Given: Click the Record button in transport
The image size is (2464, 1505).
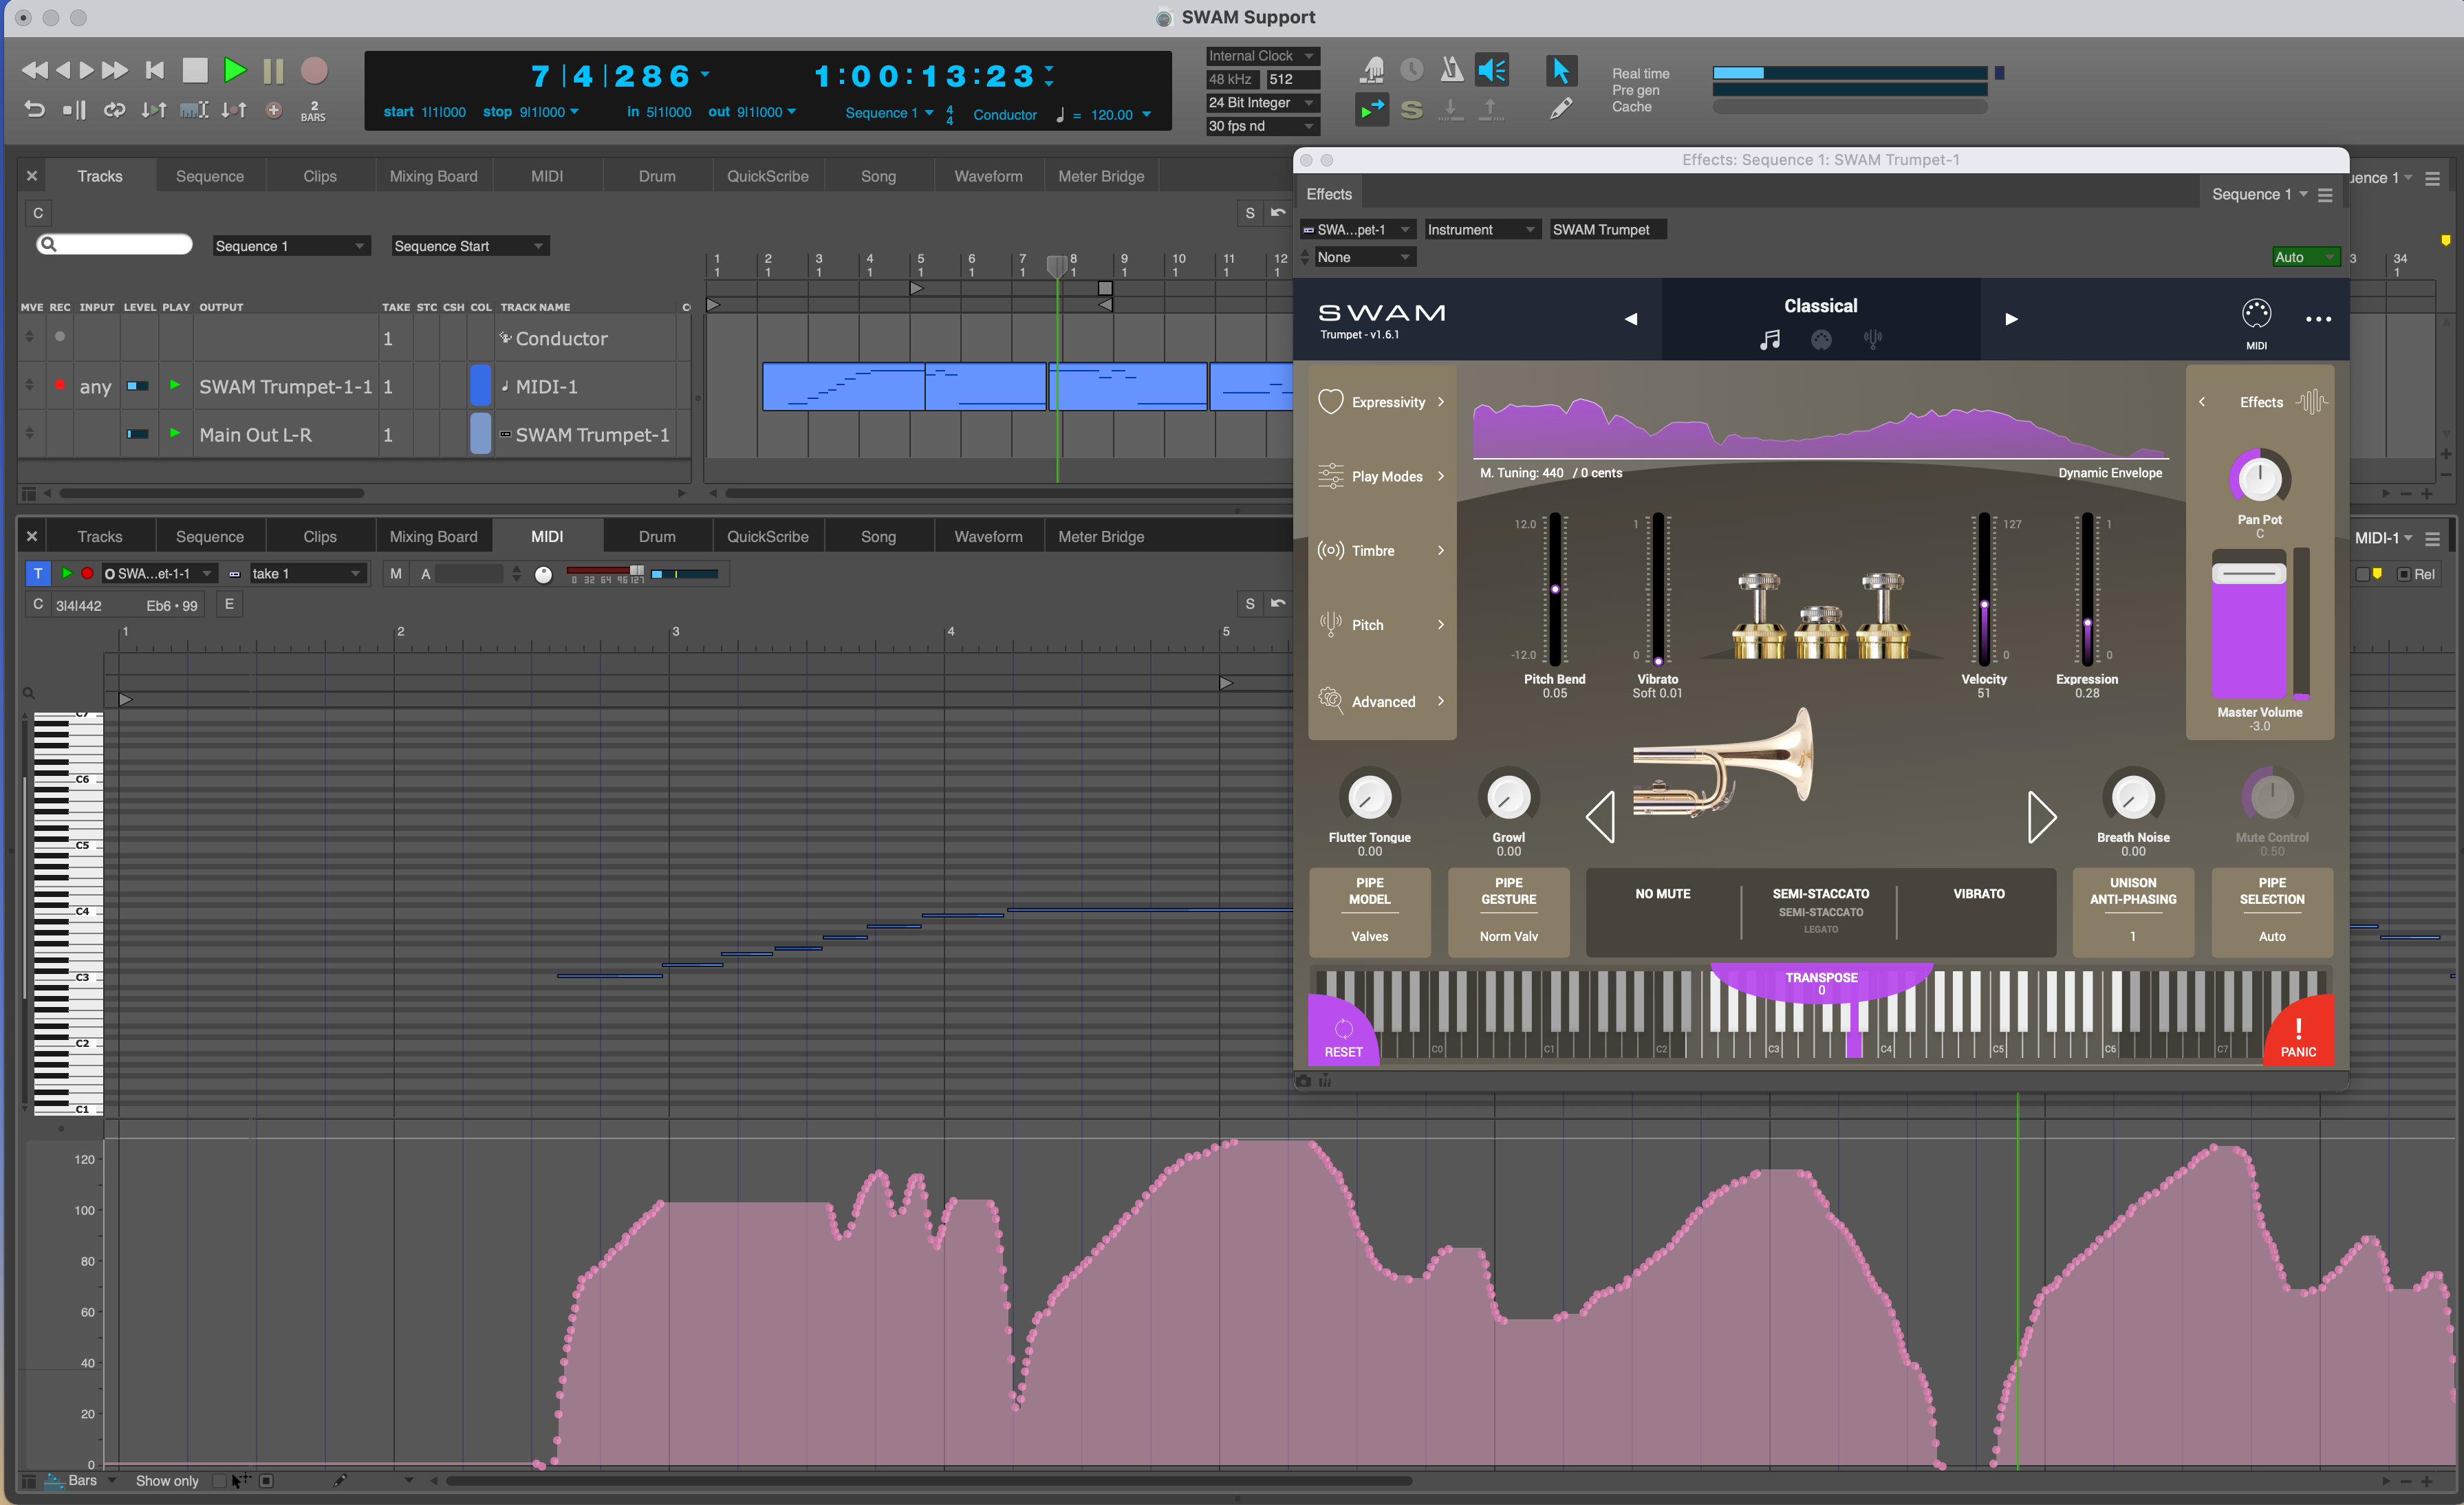Looking at the screenshot, I should point(314,70).
